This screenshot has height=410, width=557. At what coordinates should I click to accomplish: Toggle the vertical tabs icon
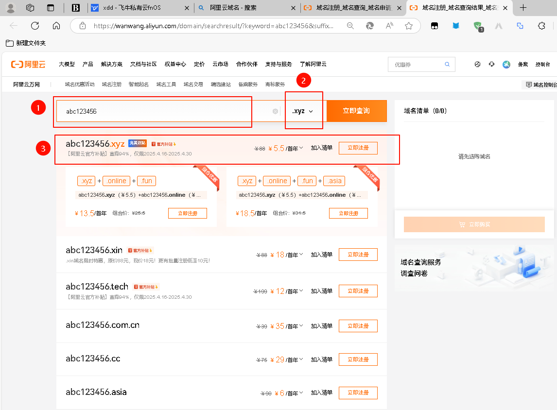coord(51,8)
